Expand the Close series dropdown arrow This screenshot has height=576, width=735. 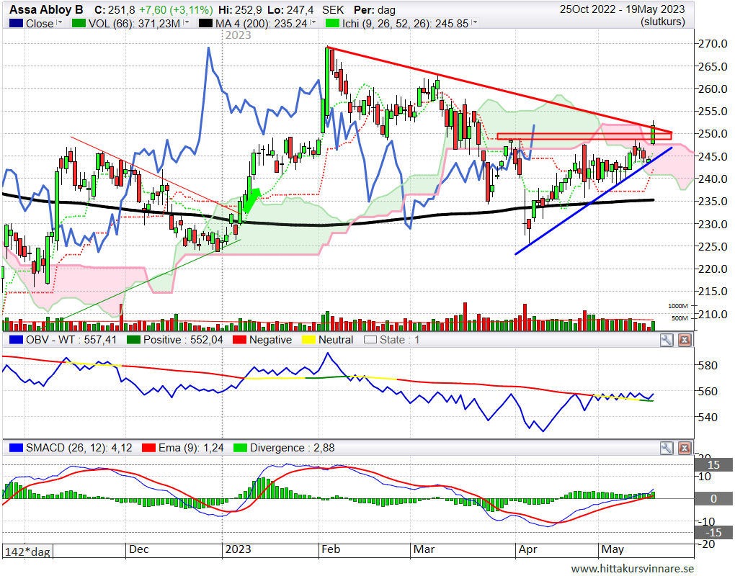(x=60, y=22)
